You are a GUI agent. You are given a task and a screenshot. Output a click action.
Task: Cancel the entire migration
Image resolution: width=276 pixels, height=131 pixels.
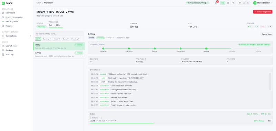[x=263, y=12]
